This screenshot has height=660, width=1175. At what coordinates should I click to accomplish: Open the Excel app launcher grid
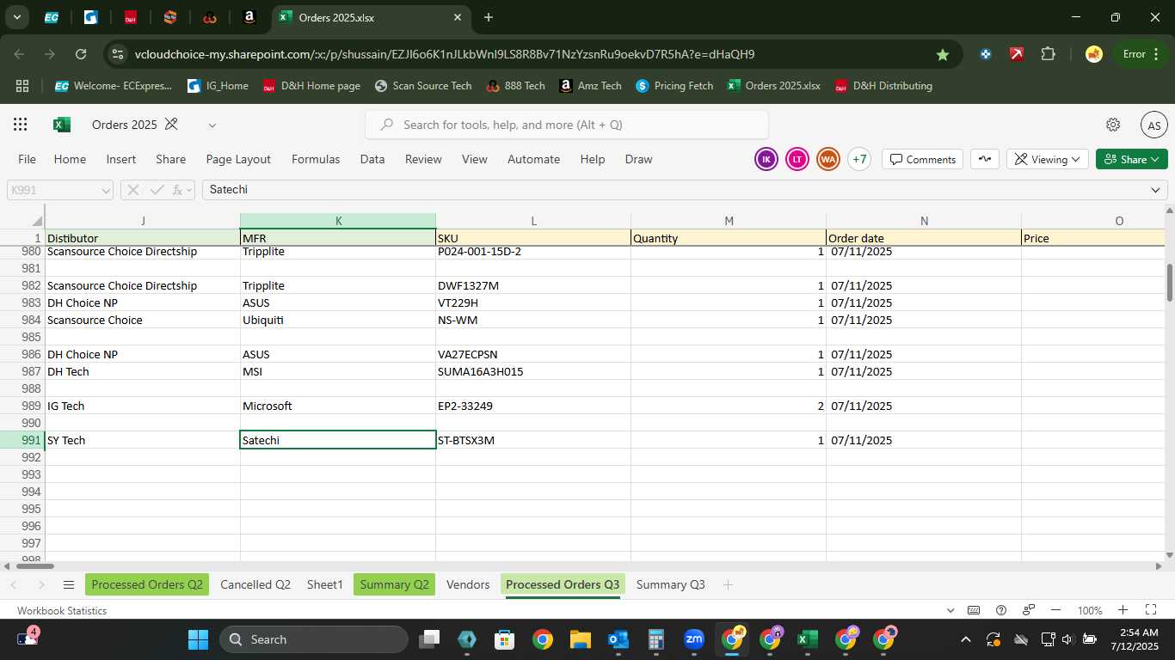(x=21, y=125)
